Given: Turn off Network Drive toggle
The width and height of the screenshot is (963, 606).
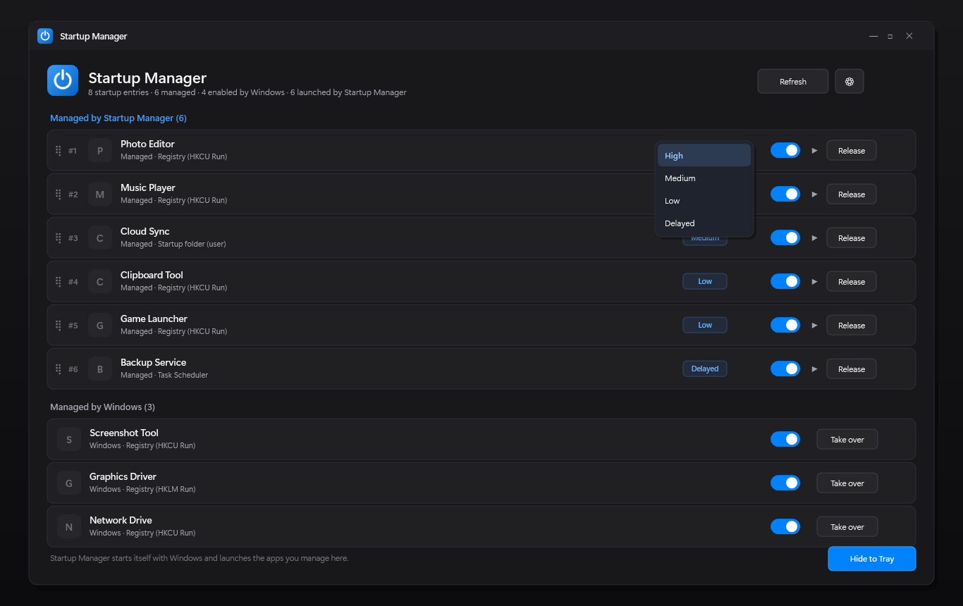Looking at the screenshot, I should coord(785,526).
